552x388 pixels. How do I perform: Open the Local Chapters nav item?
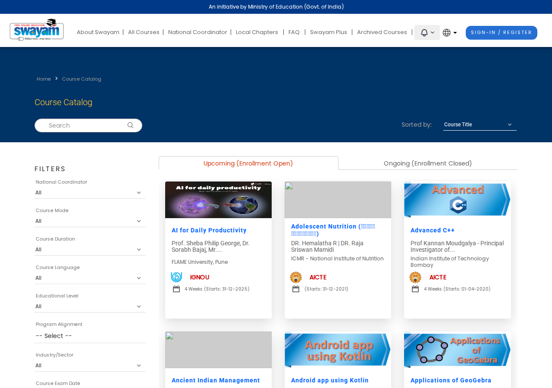tap(257, 32)
